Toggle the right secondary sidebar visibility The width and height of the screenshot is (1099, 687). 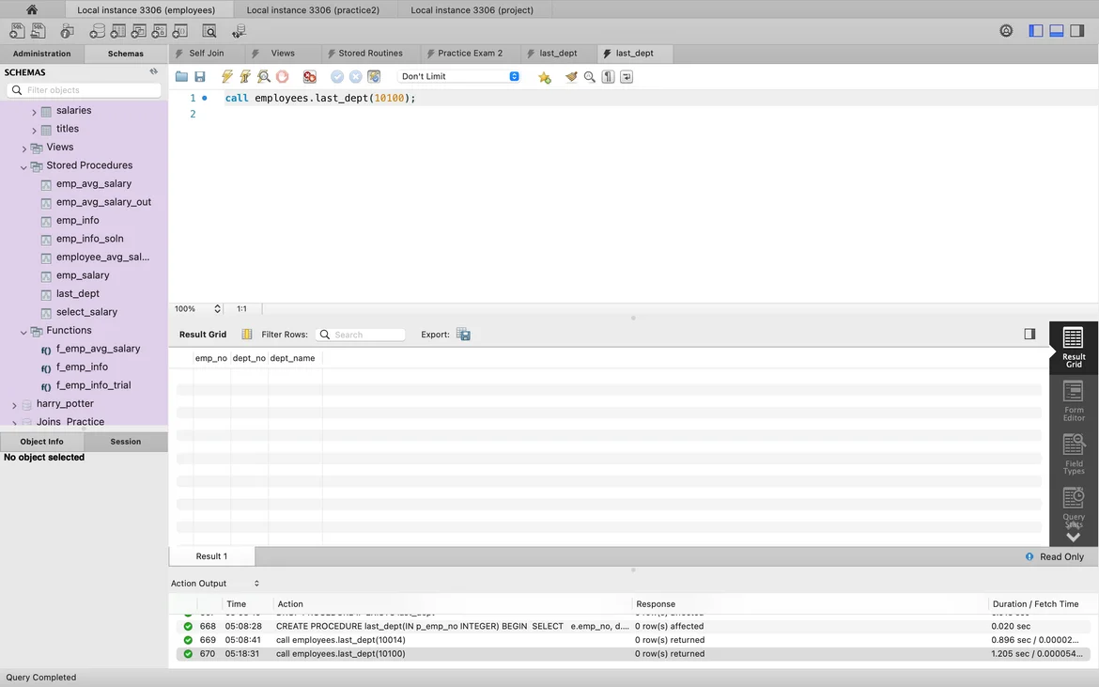click(1076, 31)
